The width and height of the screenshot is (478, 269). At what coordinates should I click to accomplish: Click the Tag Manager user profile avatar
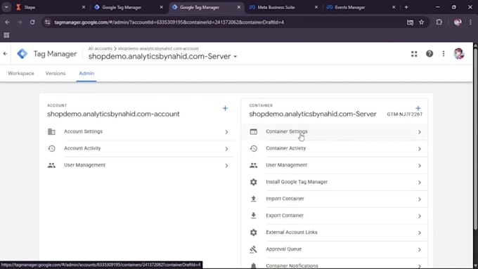[458, 54]
